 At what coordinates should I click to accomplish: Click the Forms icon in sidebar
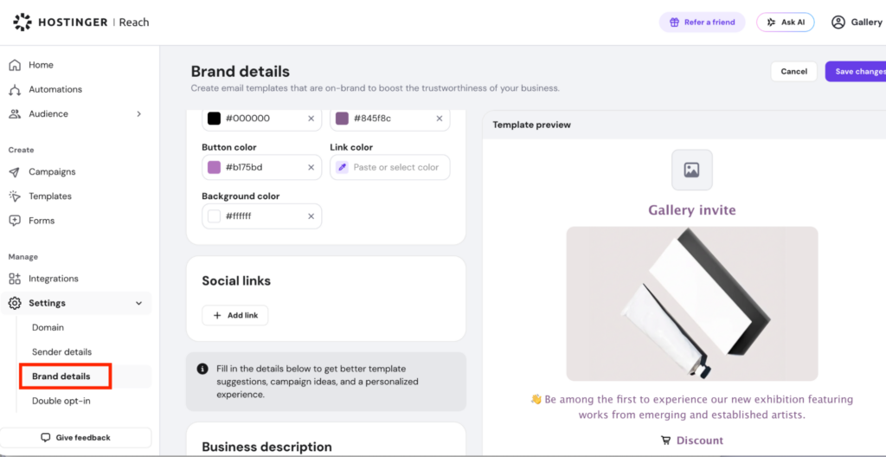16,221
